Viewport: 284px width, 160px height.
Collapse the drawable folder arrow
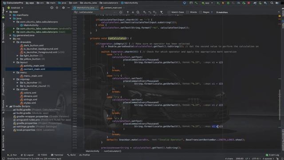coord(14,42)
